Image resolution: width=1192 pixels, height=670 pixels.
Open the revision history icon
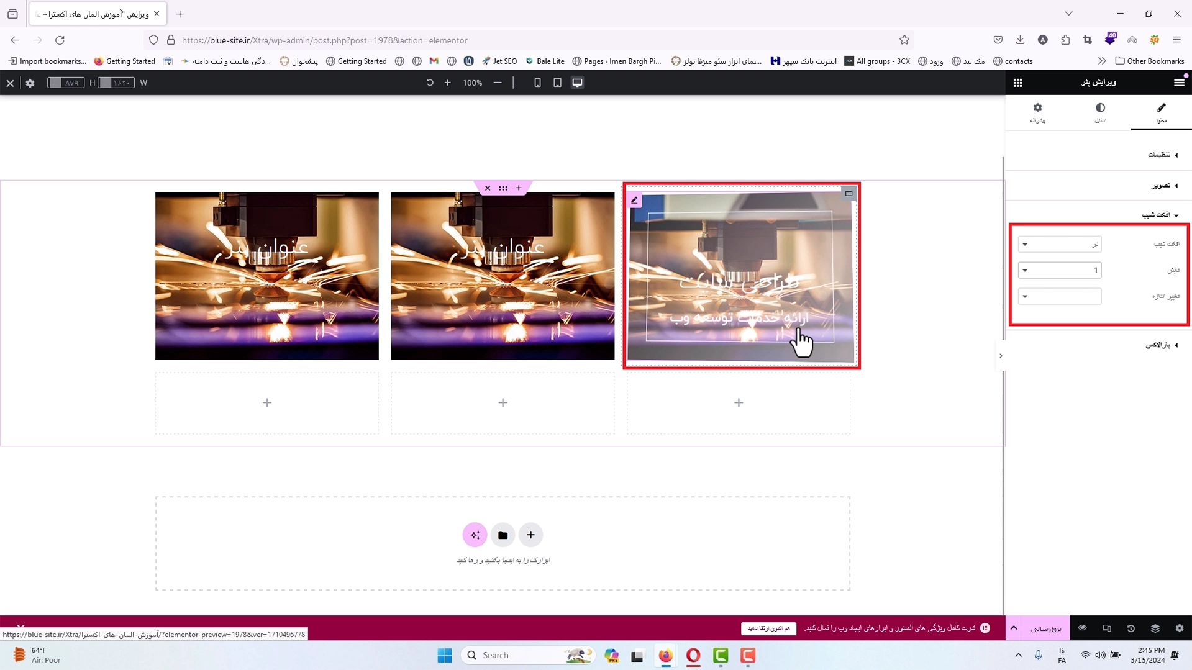click(1131, 628)
